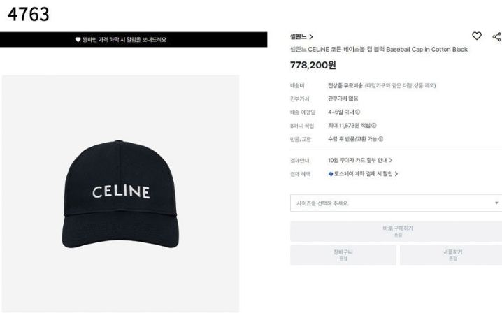Expand 10% interest-free card installment info
This screenshot has width=502, height=313.
point(360,160)
